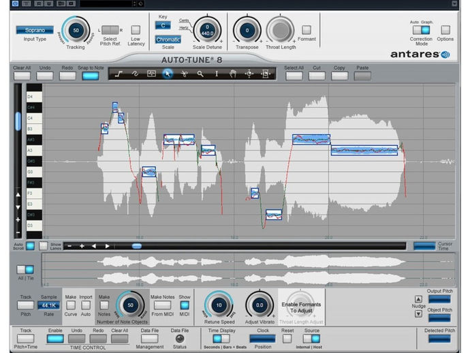
Task: Click the Import Auto button
Action: (86, 305)
